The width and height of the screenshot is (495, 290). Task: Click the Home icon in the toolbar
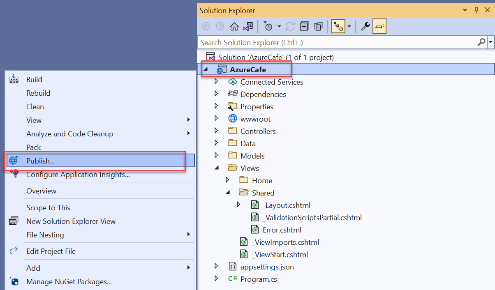point(234,26)
